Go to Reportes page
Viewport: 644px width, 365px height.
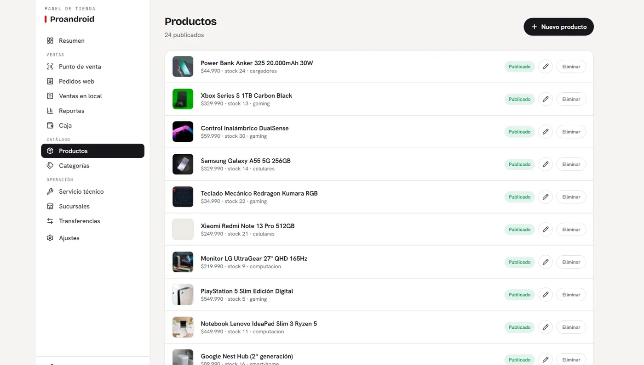[93, 111]
